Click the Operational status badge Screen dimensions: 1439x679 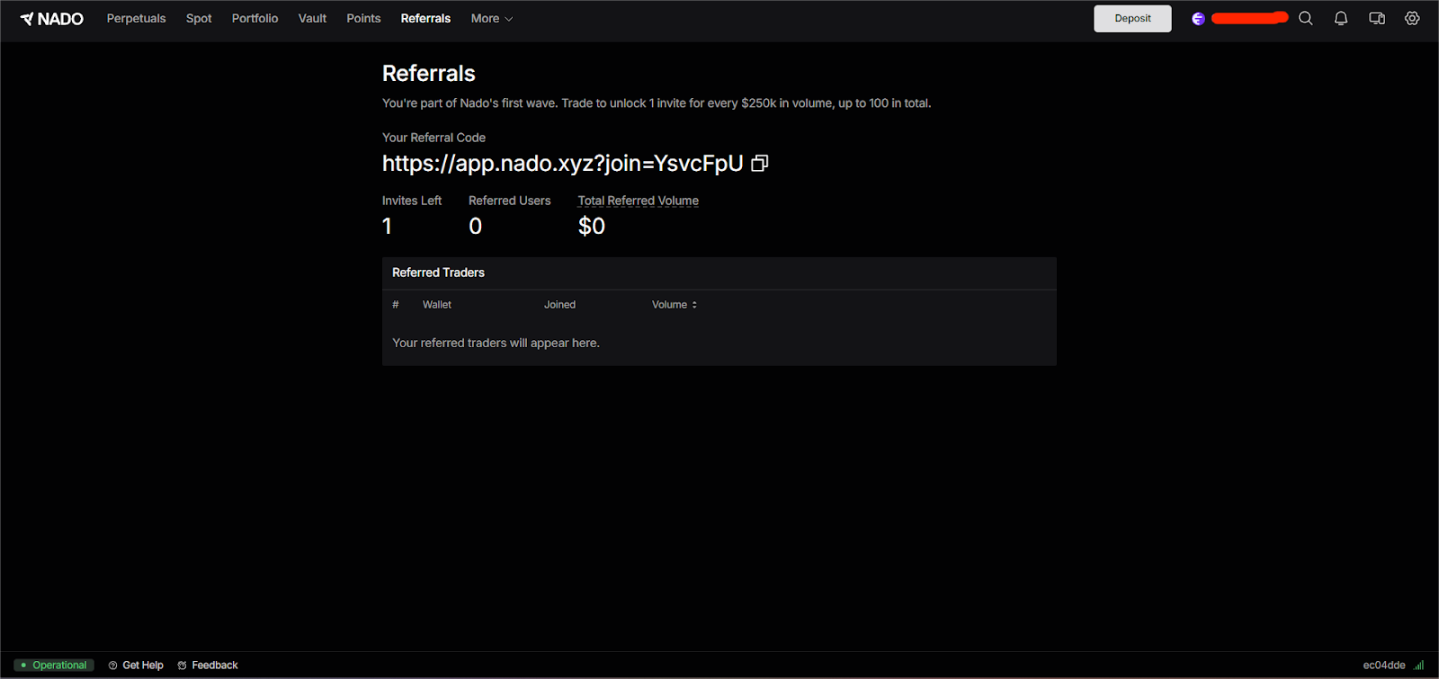tap(54, 666)
